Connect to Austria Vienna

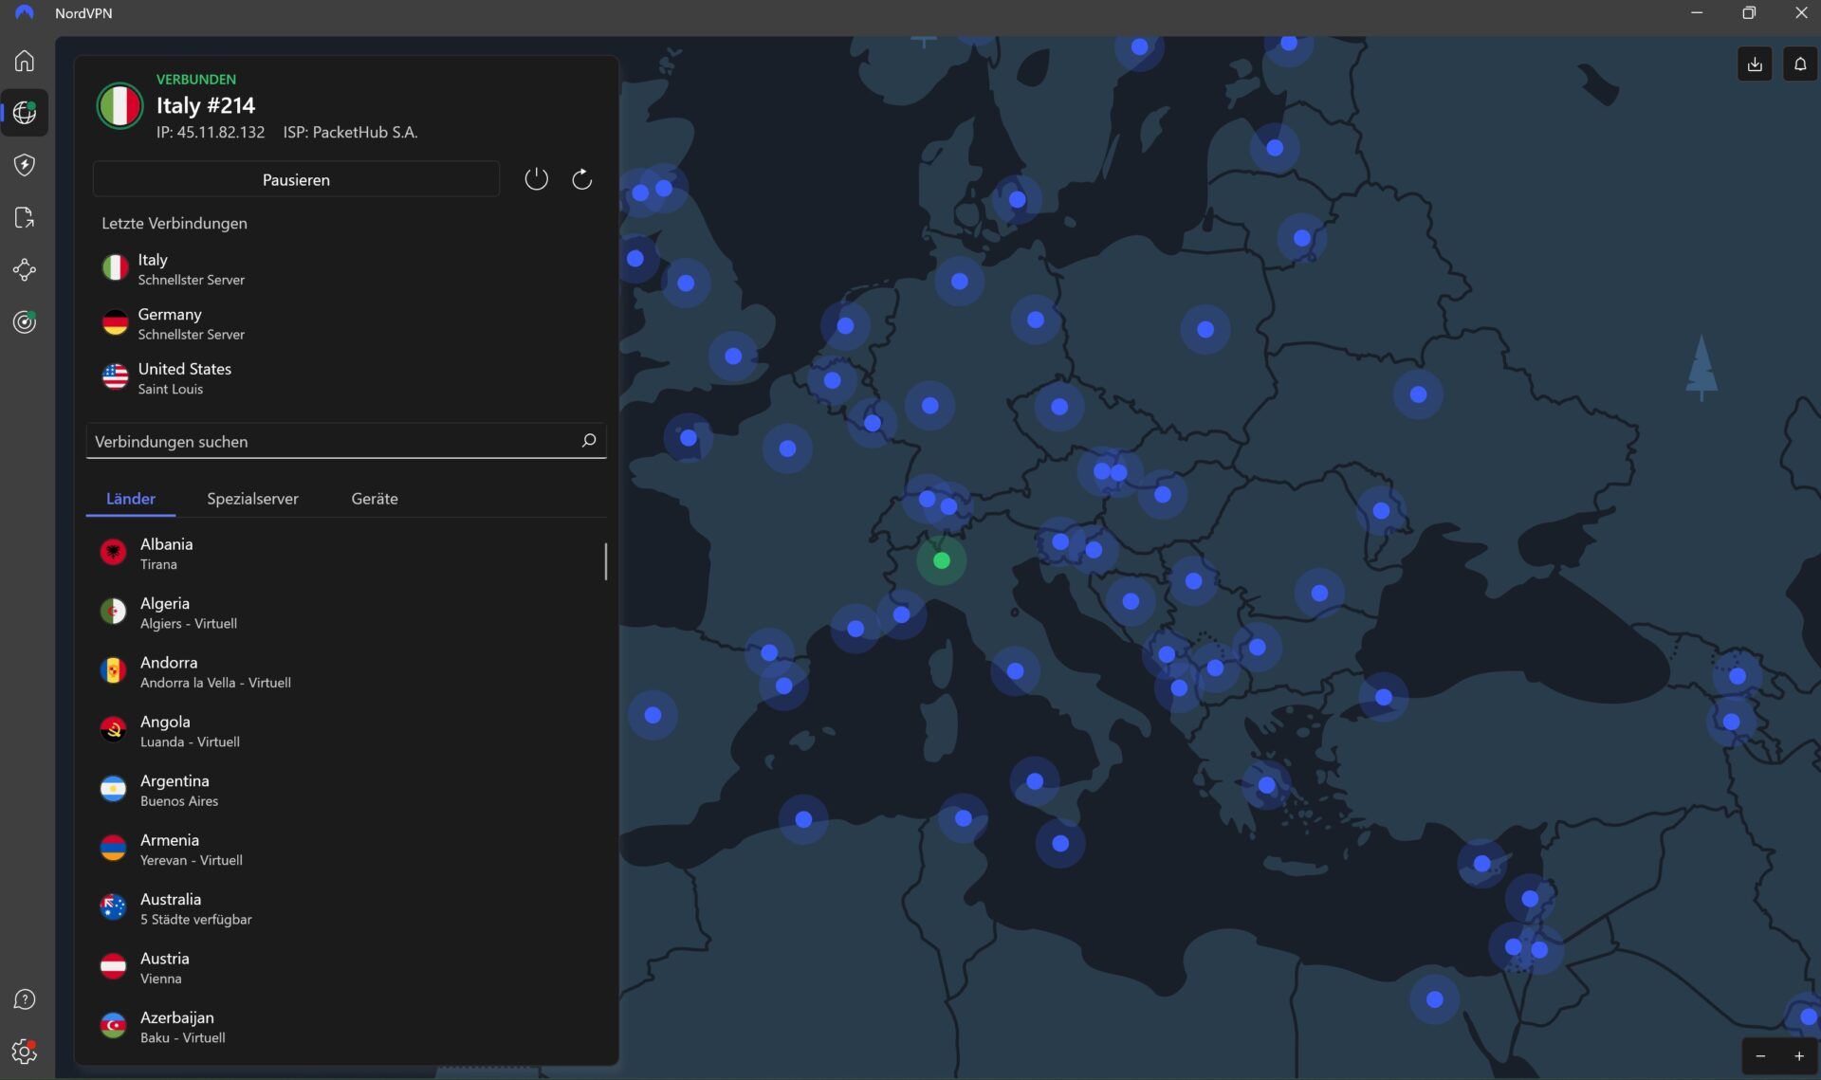click(x=346, y=967)
